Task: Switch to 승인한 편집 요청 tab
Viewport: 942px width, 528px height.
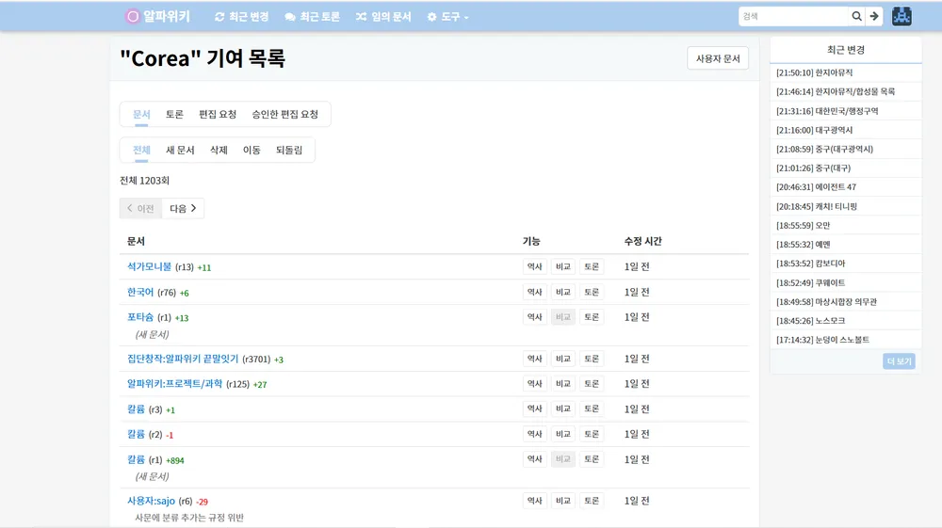Action: (x=284, y=114)
